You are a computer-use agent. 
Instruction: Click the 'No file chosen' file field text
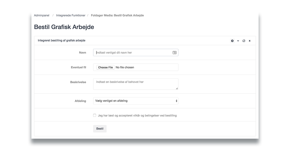(x=125, y=67)
